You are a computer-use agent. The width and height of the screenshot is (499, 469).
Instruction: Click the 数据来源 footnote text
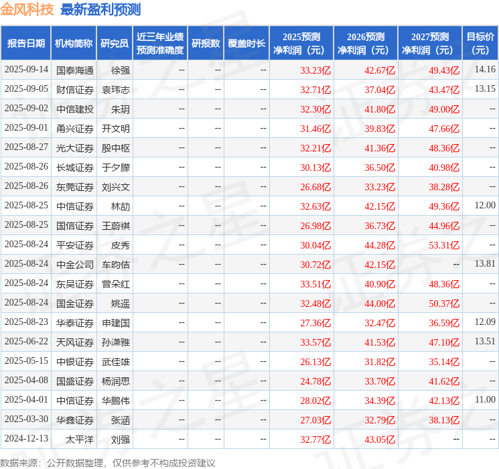pos(108,463)
